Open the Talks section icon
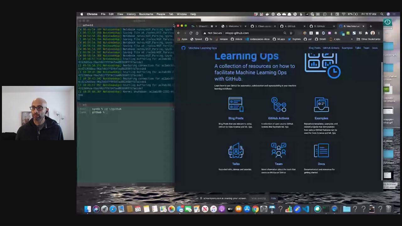Viewport: 402px width, 226px height. (236, 151)
